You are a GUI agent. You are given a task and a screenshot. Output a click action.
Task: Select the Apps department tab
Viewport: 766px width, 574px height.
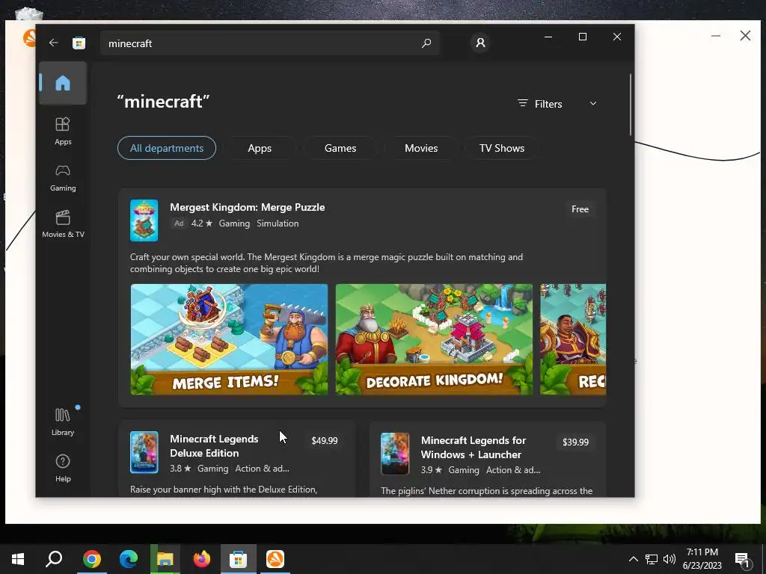pyautogui.click(x=260, y=148)
